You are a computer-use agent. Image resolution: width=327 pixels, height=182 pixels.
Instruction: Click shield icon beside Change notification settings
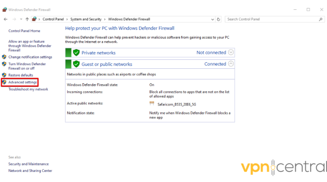[x=4, y=57]
